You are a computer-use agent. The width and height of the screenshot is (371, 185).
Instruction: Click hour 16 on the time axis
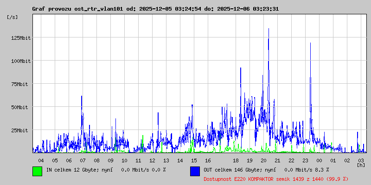pyautogui.click(x=208, y=160)
